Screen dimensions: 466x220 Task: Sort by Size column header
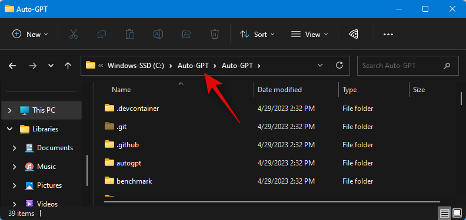point(419,90)
